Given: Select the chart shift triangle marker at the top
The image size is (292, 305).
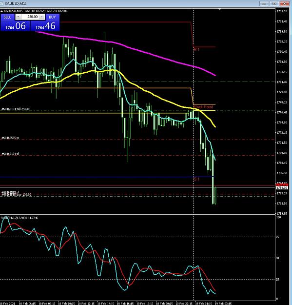Looking at the screenshot, I should tap(219, 9).
